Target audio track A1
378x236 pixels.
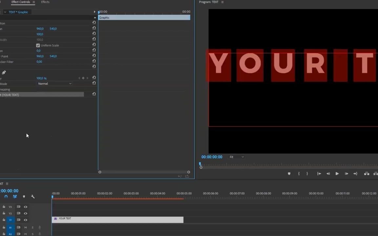click(x=10, y=227)
